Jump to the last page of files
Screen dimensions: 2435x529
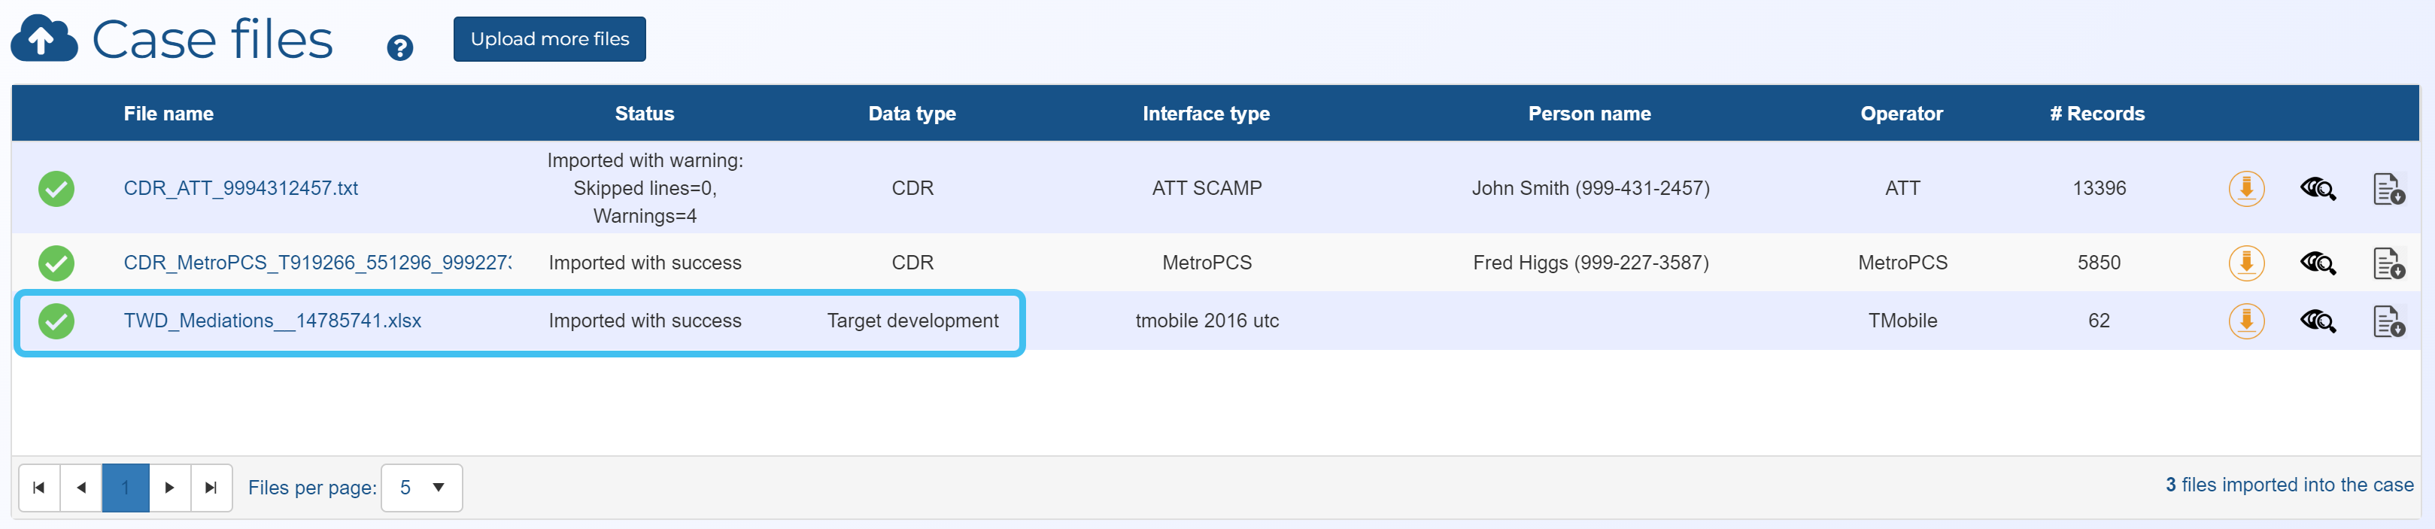[x=211, y=488]
